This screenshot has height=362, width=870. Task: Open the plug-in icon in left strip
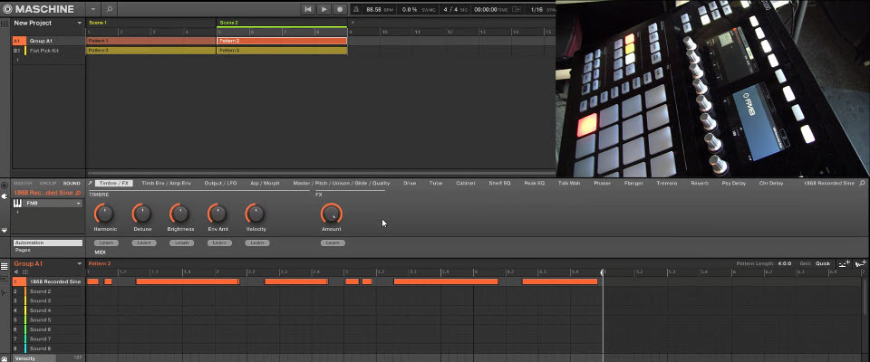5,195
